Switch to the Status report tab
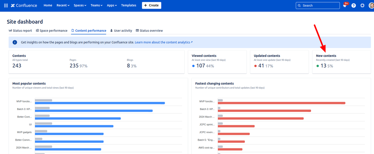 pos(20,31)
